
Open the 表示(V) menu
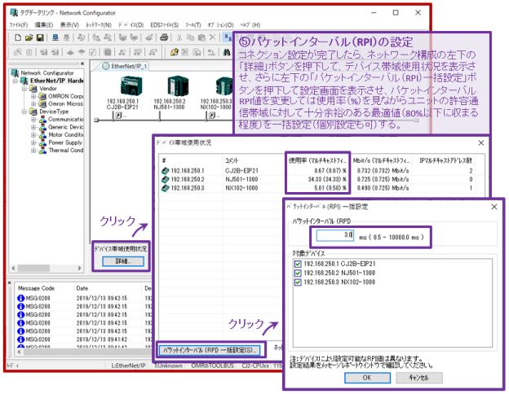coord(69,25)
